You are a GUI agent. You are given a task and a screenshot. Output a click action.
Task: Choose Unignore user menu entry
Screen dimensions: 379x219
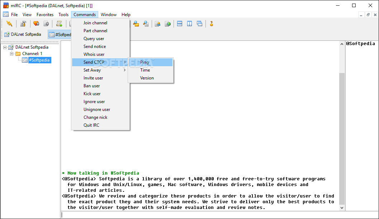pyautogui.click(x=100, y=109)
